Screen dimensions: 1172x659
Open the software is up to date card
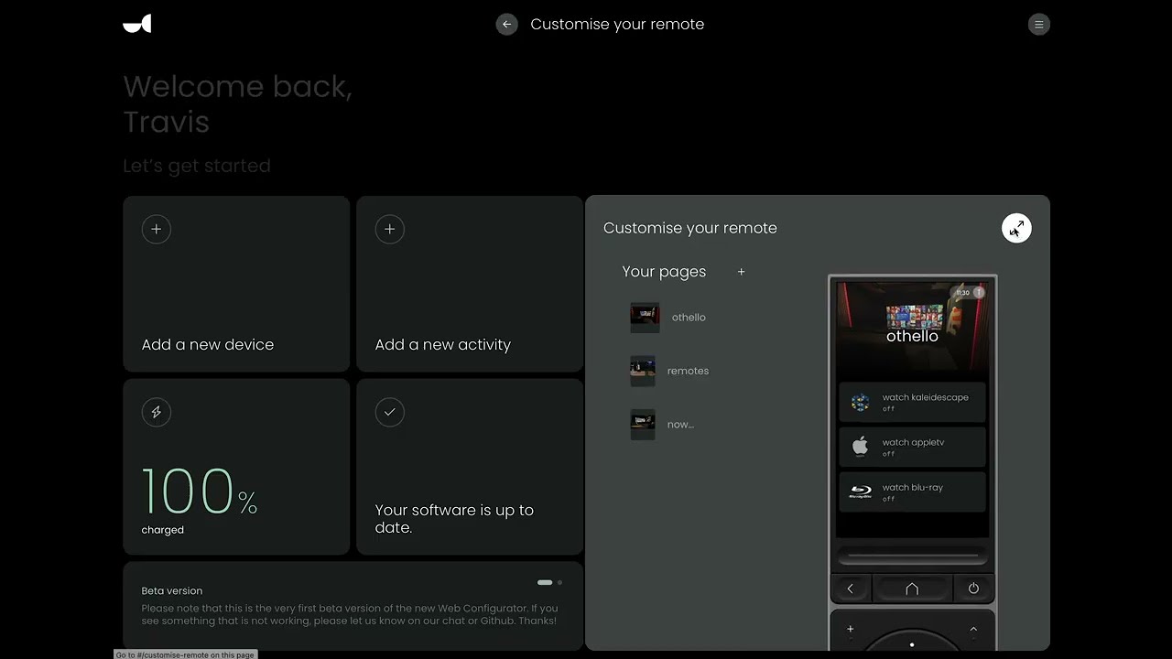click(x=470, y=467)
